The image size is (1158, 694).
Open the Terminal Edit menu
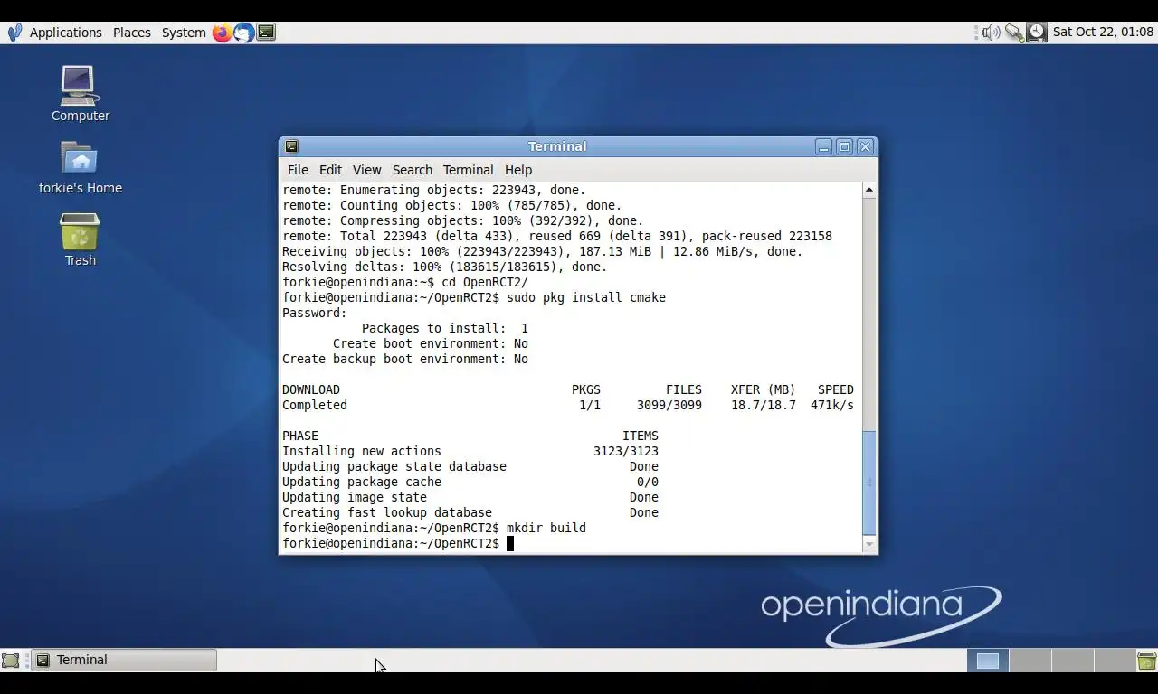click(x=330, y=170)
